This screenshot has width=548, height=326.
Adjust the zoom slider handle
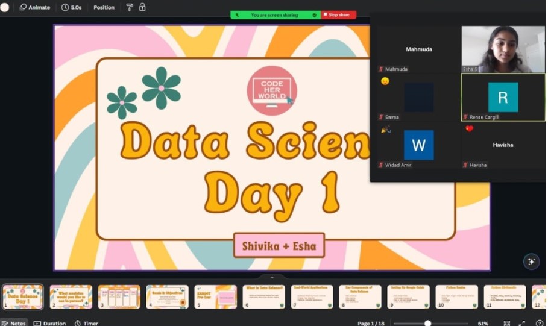coord(427,323)
